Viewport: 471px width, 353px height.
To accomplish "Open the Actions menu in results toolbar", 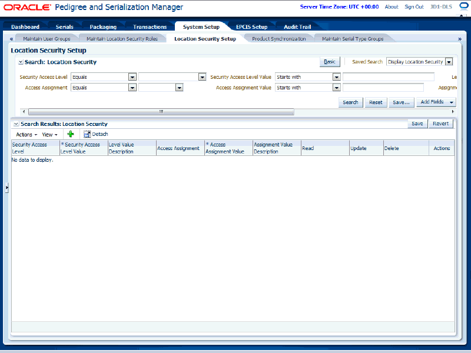I will click(x=26, y=135).
